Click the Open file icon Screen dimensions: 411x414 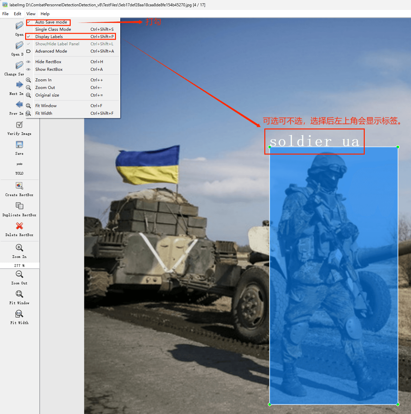19,26
